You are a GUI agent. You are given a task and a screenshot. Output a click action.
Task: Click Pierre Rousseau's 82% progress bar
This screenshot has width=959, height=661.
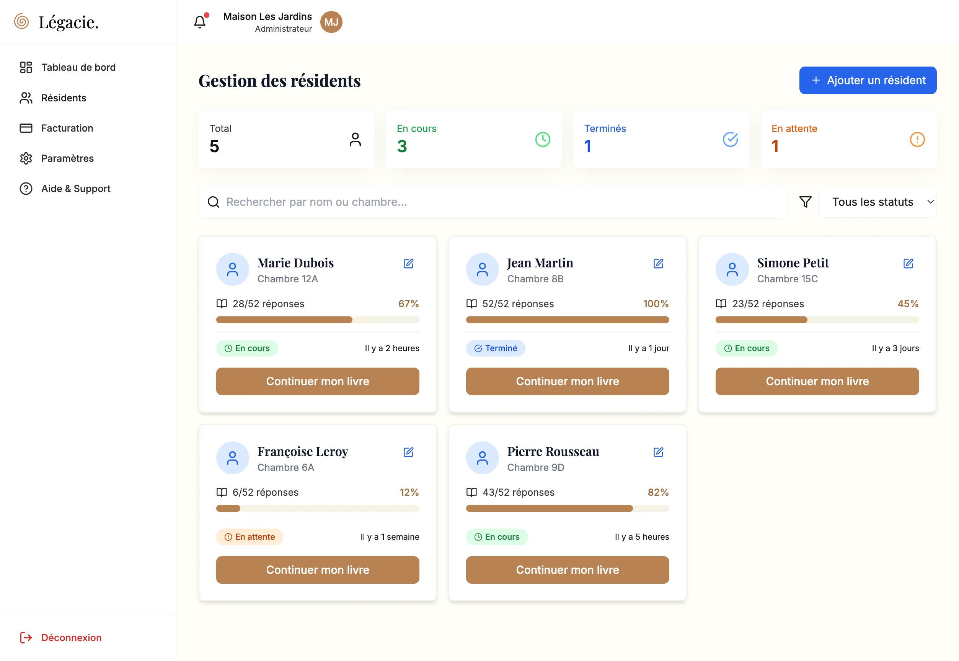(567, 508)
